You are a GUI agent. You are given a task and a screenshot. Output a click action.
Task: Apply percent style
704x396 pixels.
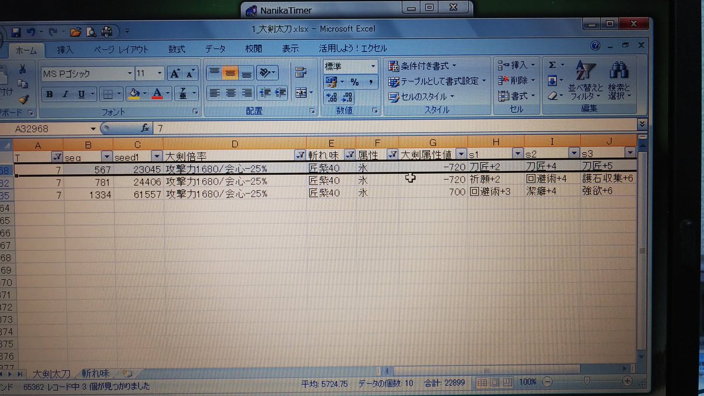point(354,82)
